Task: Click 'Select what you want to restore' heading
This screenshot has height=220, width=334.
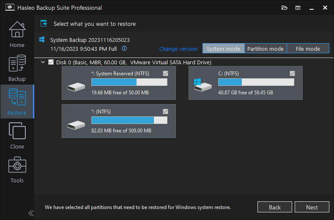Action: coord(95,24)
